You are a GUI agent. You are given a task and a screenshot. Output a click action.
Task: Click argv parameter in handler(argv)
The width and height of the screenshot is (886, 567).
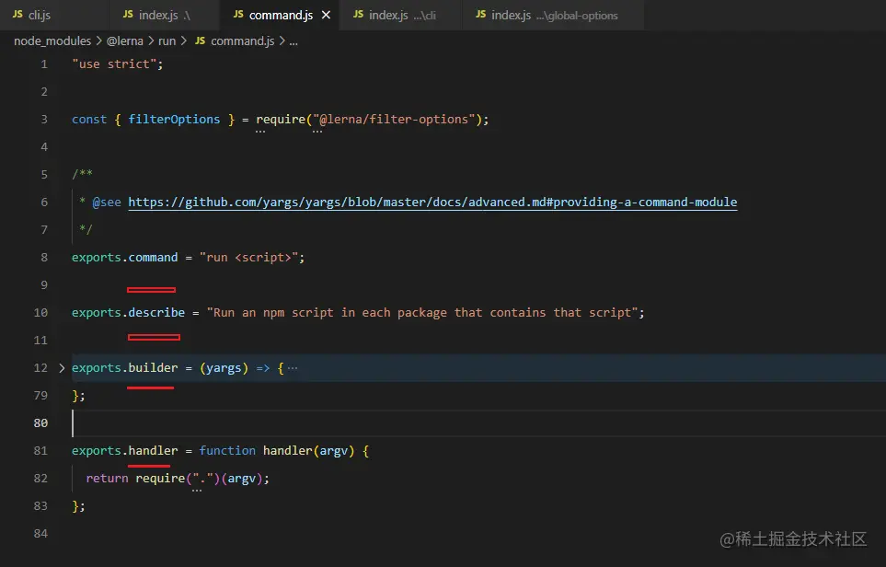coord(333,450)
